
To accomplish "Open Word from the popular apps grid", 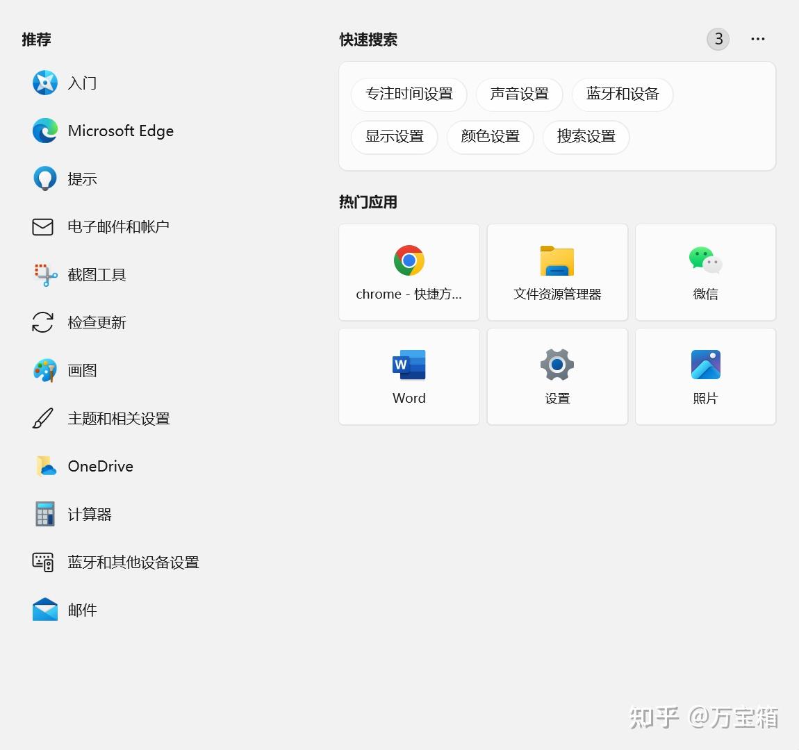I will click(x=409, y=376).
